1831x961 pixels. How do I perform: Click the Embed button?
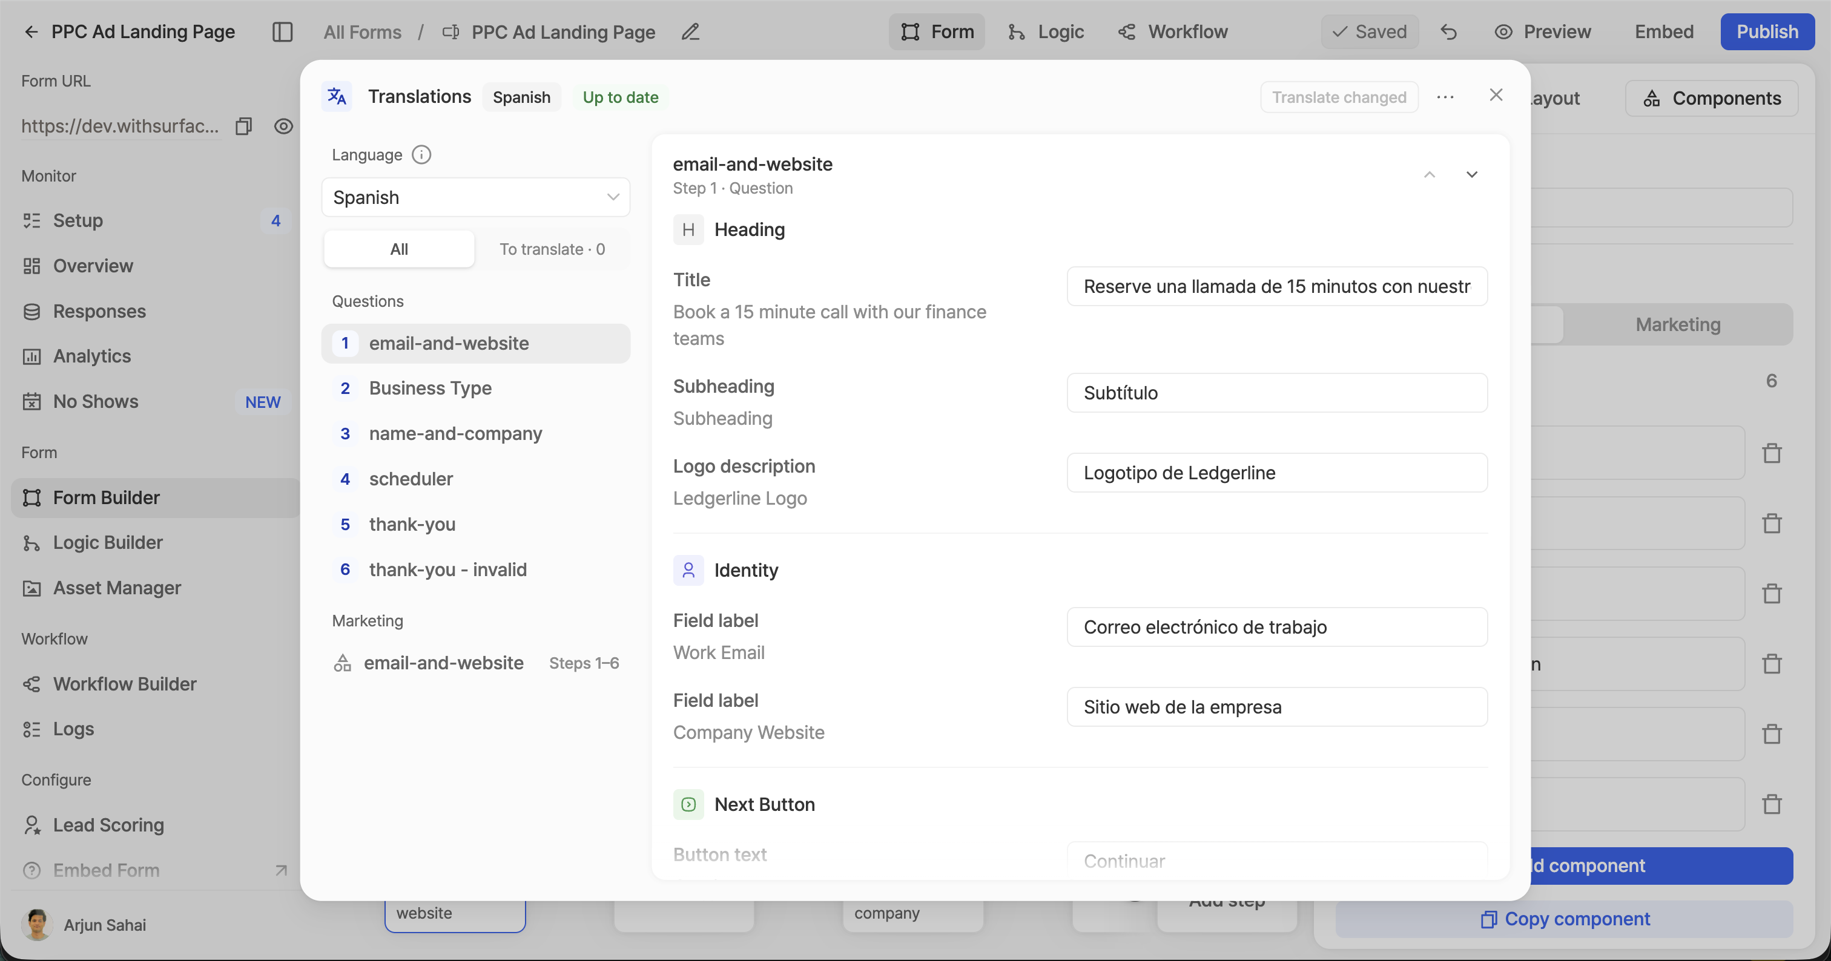click(x=1663, y=32)
